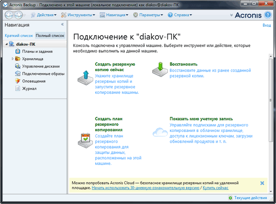Click Создать резервную копию сейчас heading
This screenshot has width=276, height=204.
point(115,67)
